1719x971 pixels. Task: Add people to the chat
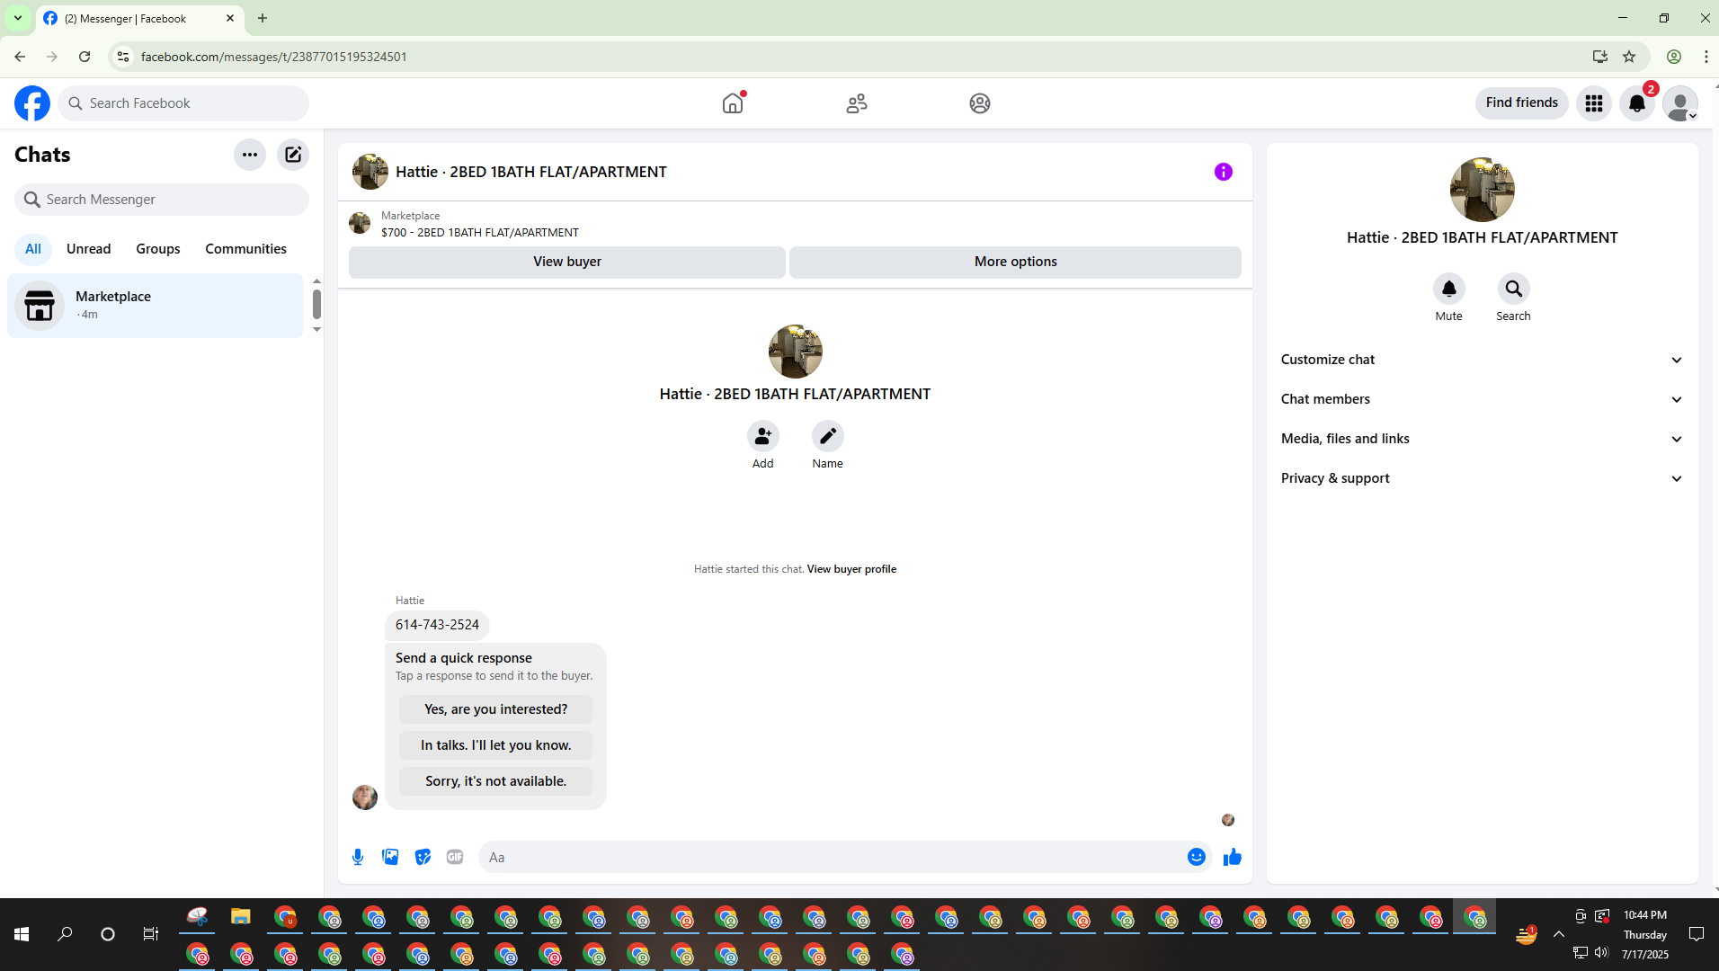(763, 436)
